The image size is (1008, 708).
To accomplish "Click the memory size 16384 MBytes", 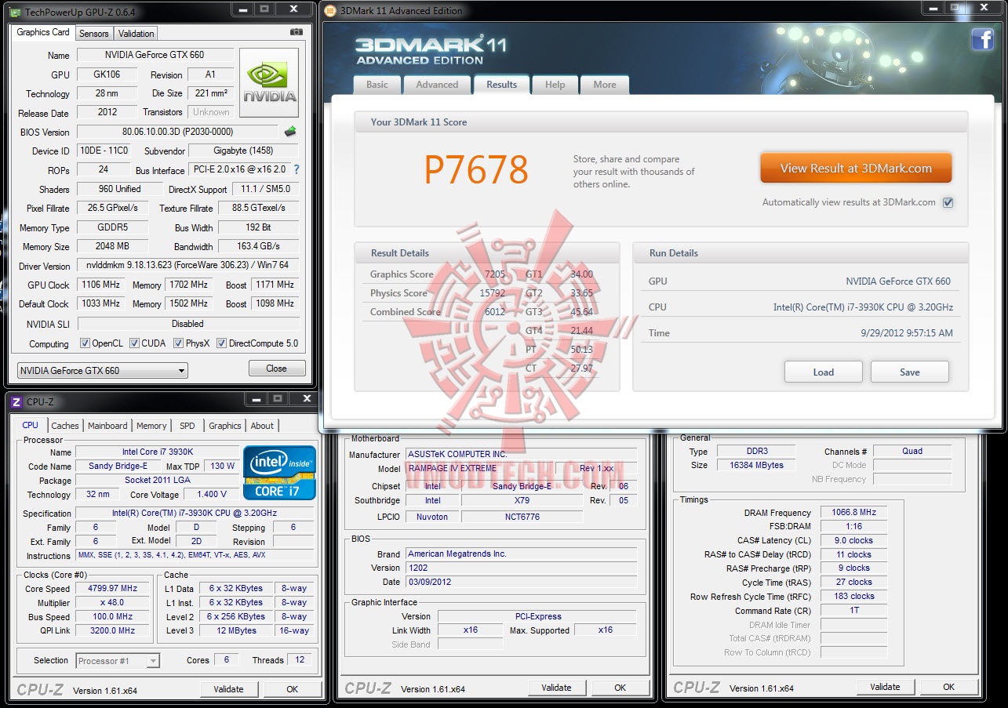I will 756,465.
